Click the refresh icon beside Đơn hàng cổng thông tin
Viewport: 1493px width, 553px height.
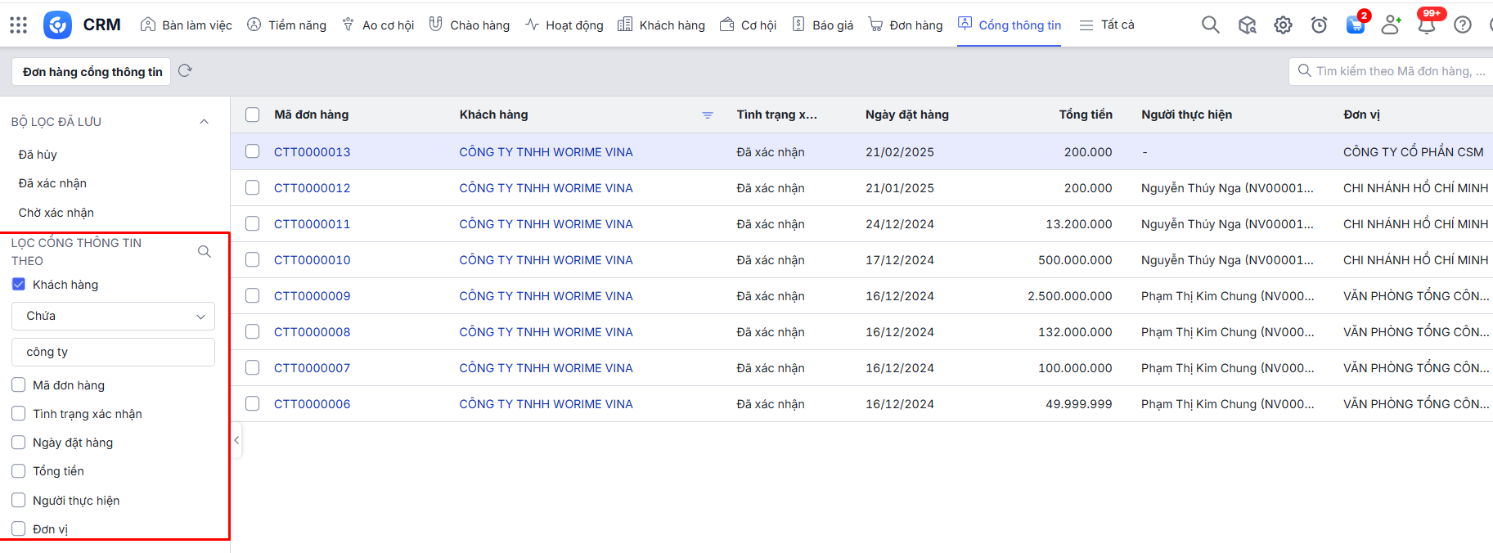(x=185, y=71)
